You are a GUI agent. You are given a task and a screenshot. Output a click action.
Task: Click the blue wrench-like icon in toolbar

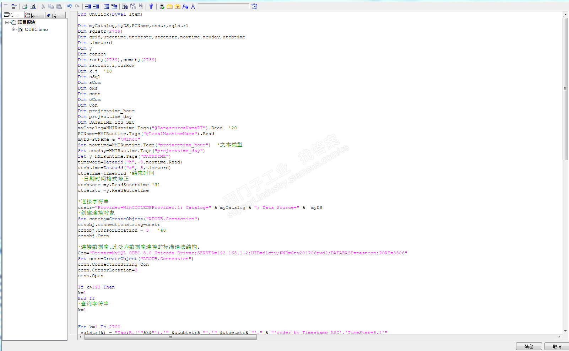[151, 6]
